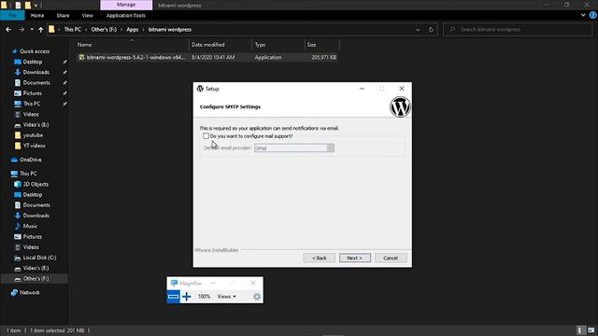Click Other's (F:) in address breadcrumb
This screenshot has height=336, width=598.
click(x=104, y=29)
